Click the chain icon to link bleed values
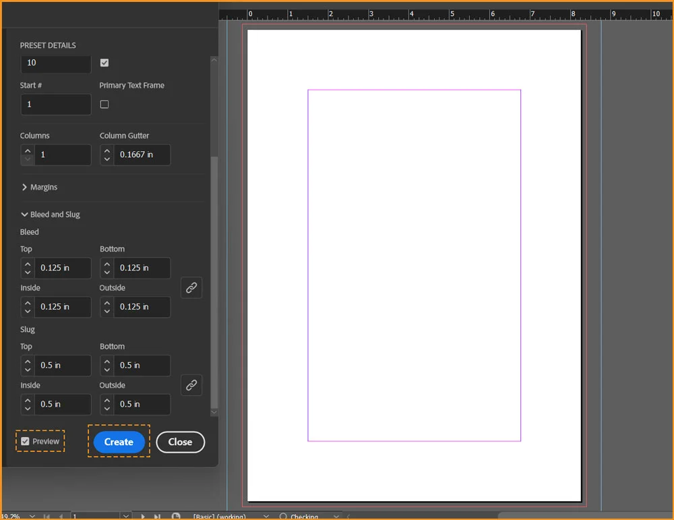This screenshot has height=520, width=674. pos(191,287)
